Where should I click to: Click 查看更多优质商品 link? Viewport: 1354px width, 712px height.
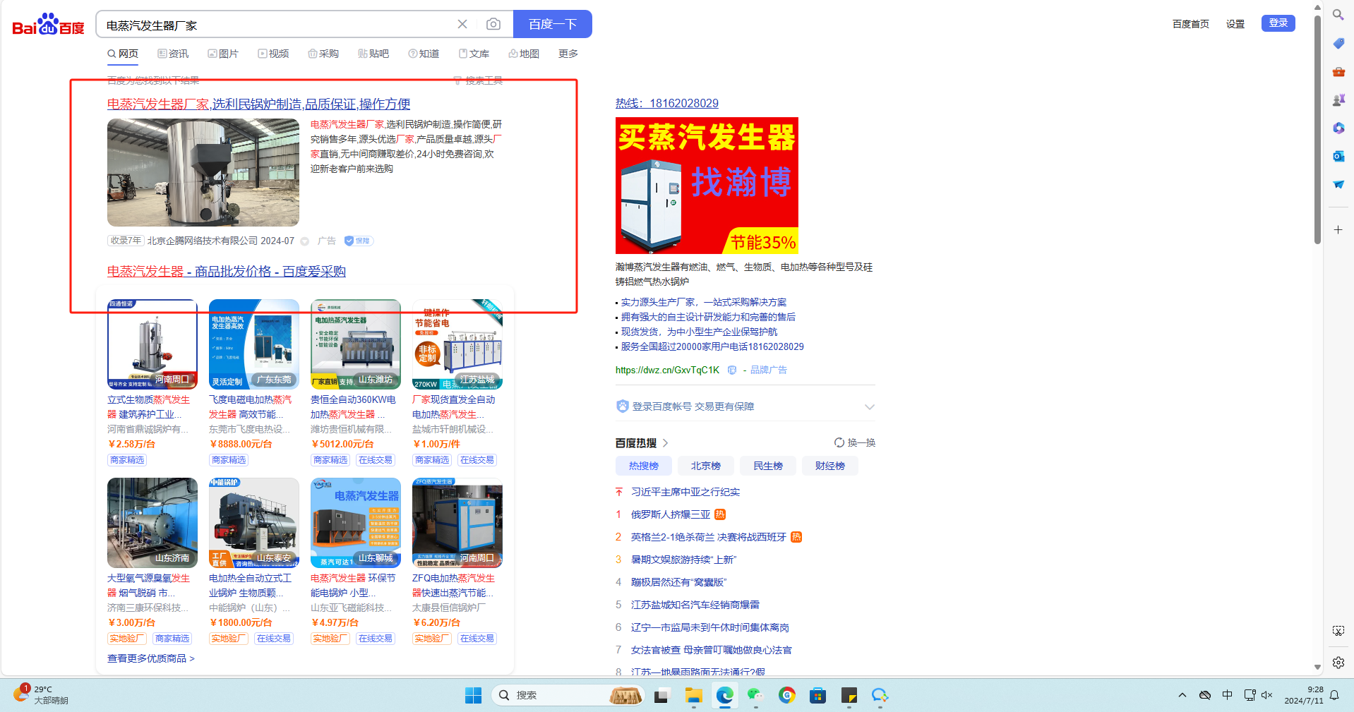coord(151,658)
